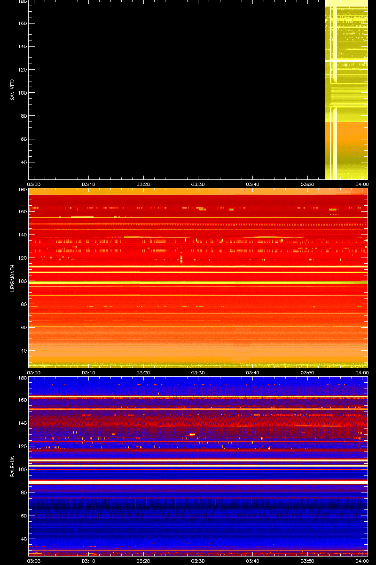Click the SAN VITO axis title

[x=12, y=90]
